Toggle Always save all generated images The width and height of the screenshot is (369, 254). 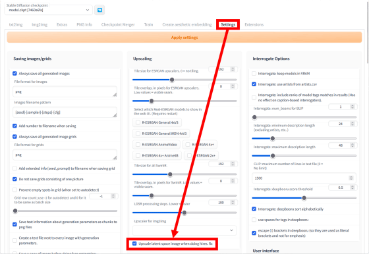tap(14, 74)
